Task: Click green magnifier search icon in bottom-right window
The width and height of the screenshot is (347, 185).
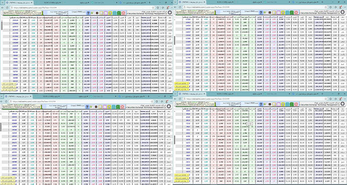Action: point(292,104)
